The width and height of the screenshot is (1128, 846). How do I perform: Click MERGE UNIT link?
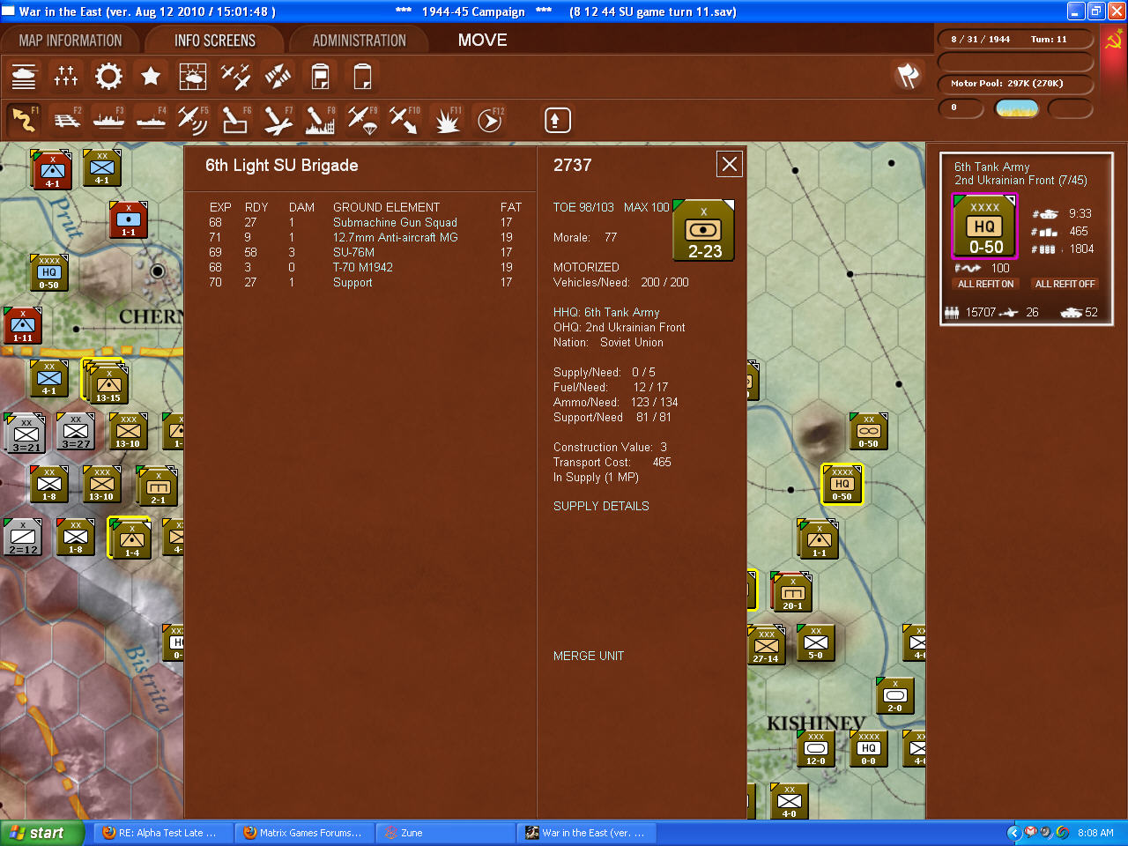tap(589, 656)
